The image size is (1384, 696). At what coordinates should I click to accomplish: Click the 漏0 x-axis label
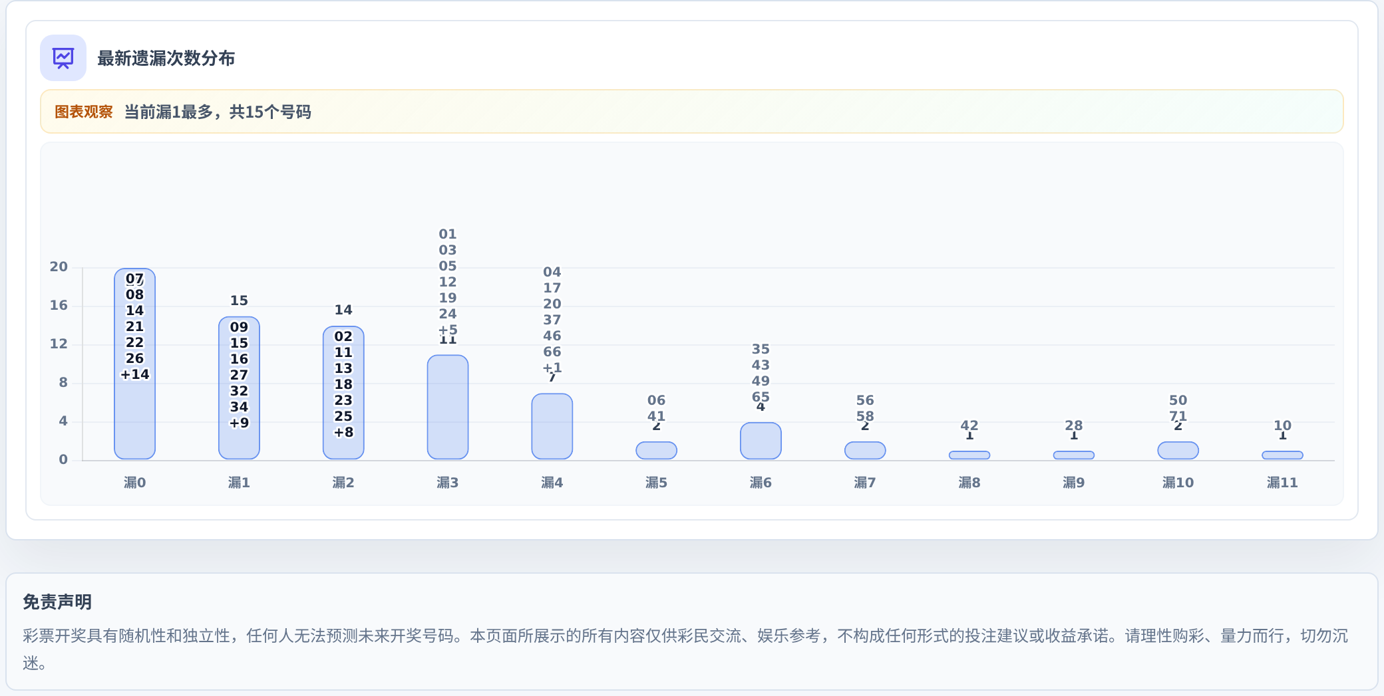pos(134,483)
